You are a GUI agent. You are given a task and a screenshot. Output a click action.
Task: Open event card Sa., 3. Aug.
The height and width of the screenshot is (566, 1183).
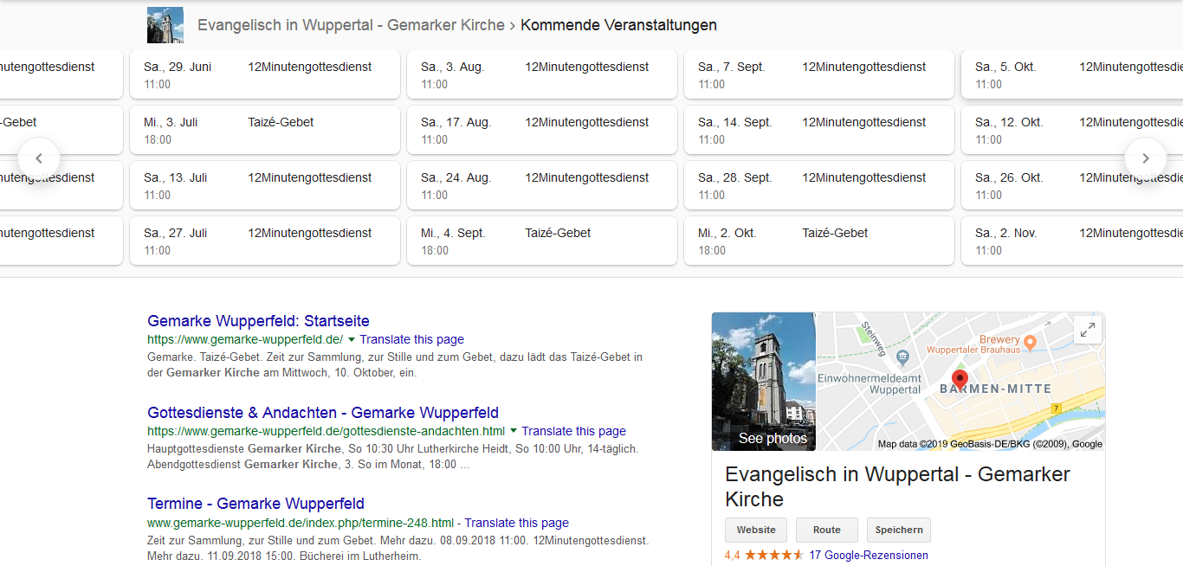coord(542,74)
